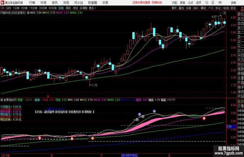Click the 4.07 high price annotation
Image resolution: width=244 pixels, height=157 pixels.
[x=214, y=17]
